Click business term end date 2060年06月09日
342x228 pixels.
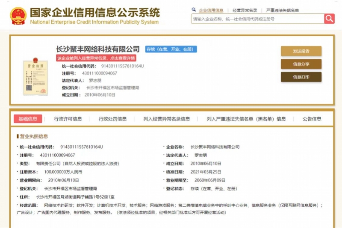point(210,180)
